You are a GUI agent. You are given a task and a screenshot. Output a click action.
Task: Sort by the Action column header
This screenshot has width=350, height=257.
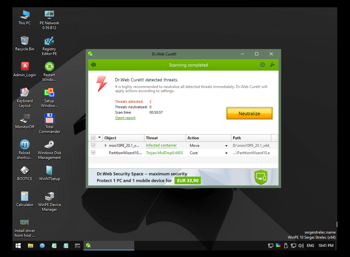(x=208, y=138)
